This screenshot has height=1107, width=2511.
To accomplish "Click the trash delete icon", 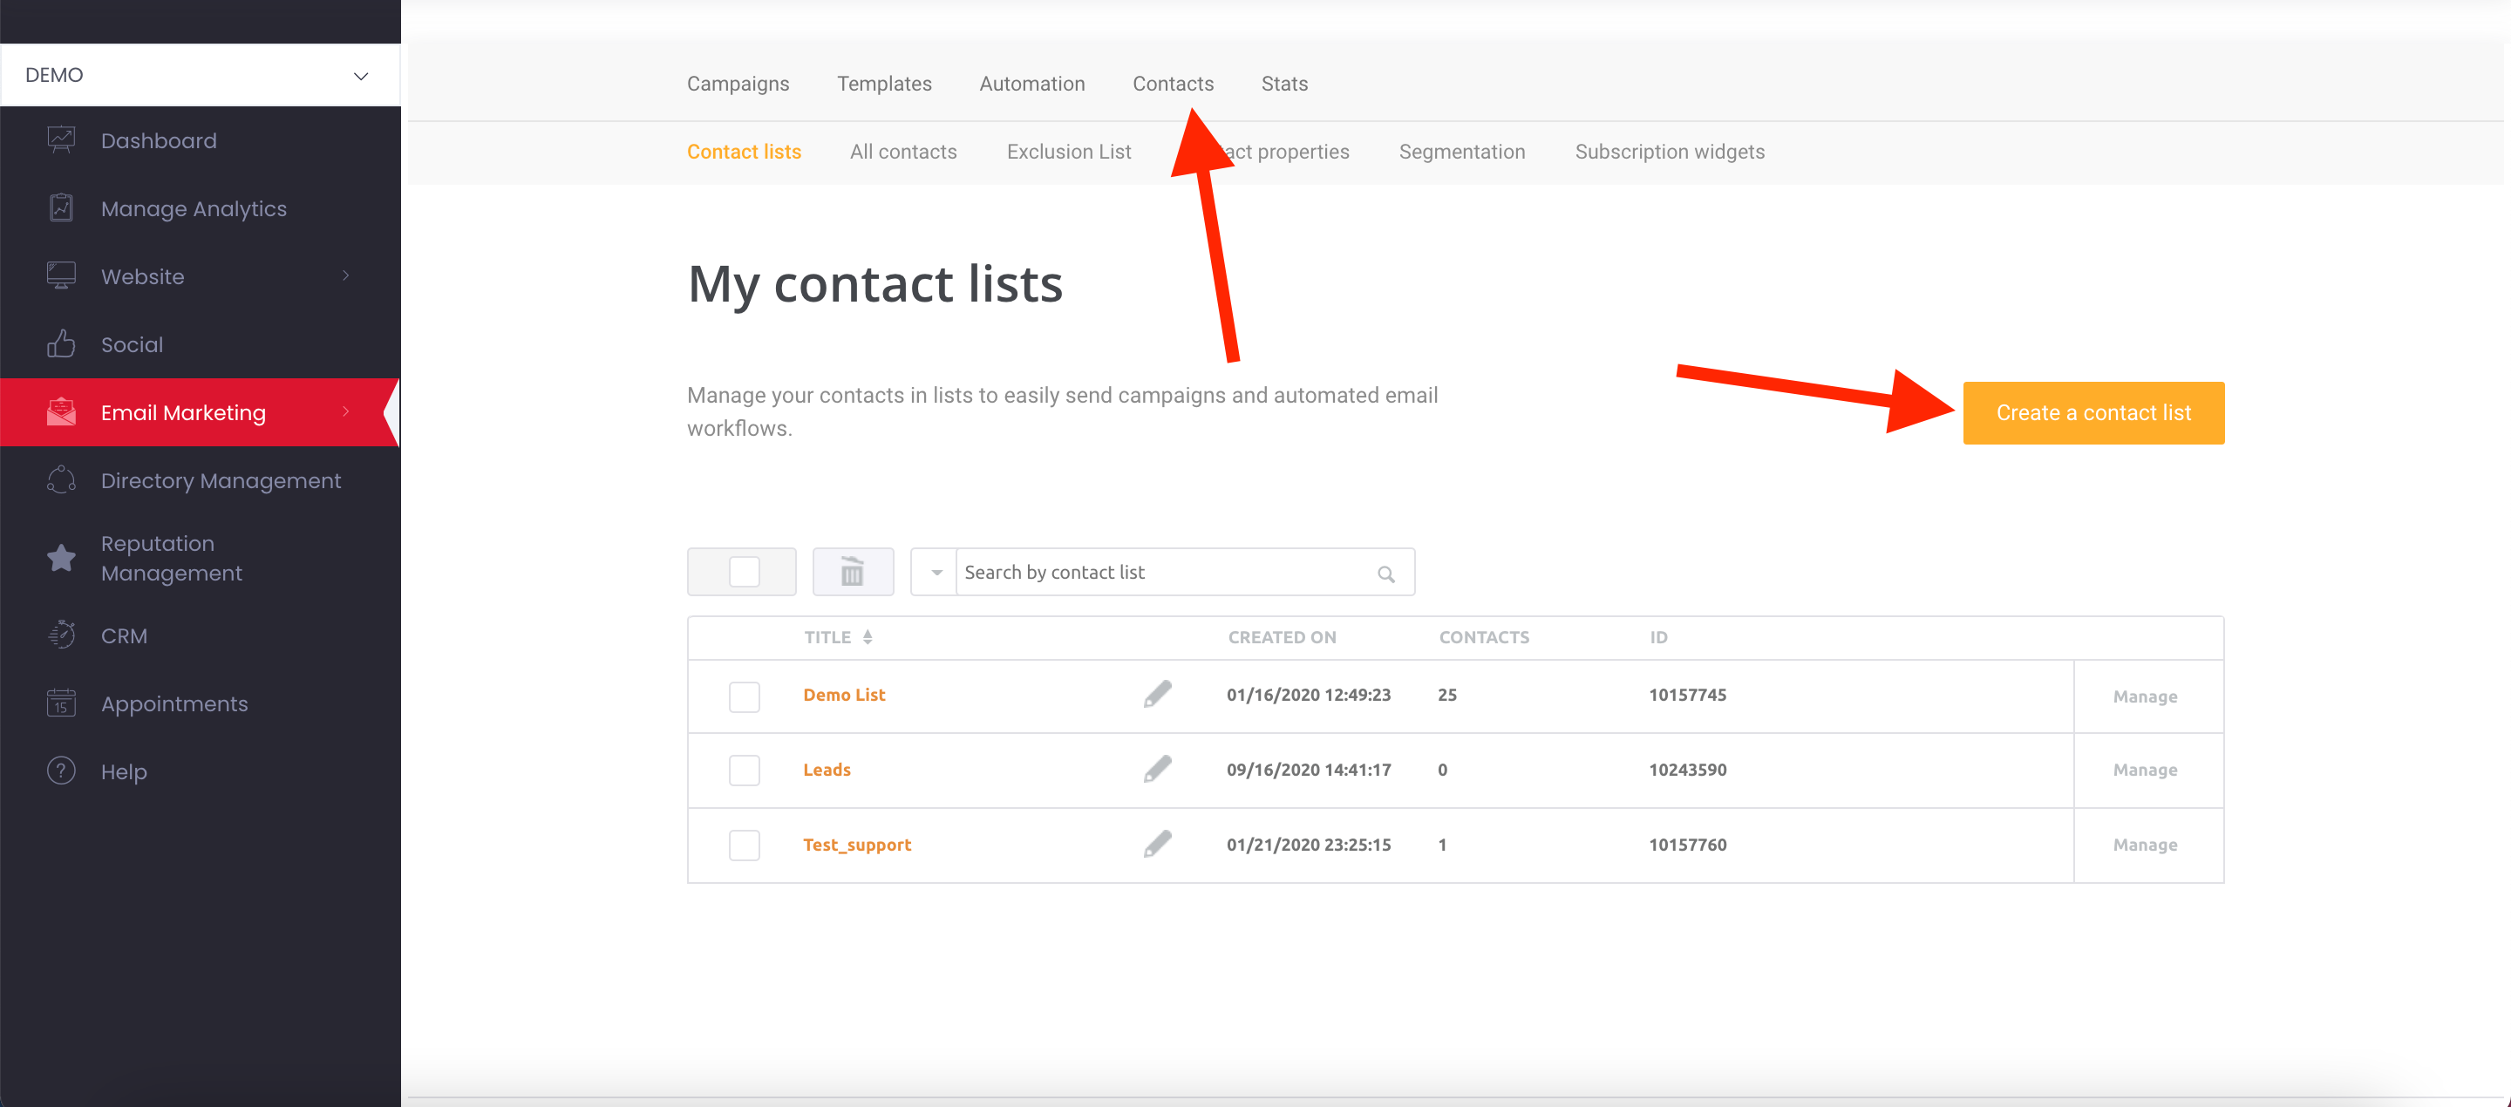I will (x=852, y=572).
